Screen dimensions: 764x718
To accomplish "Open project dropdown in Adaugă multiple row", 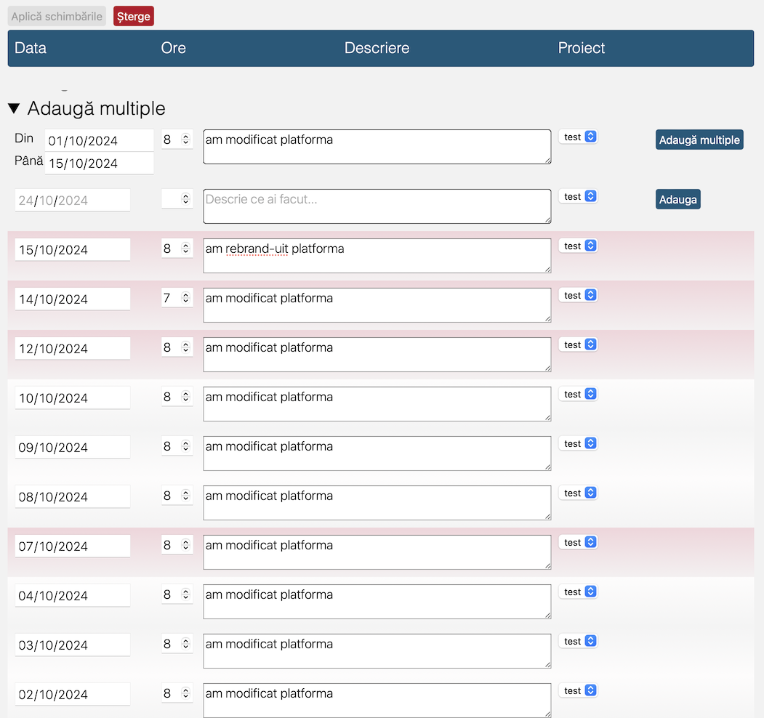I will (x=579, y=137).
